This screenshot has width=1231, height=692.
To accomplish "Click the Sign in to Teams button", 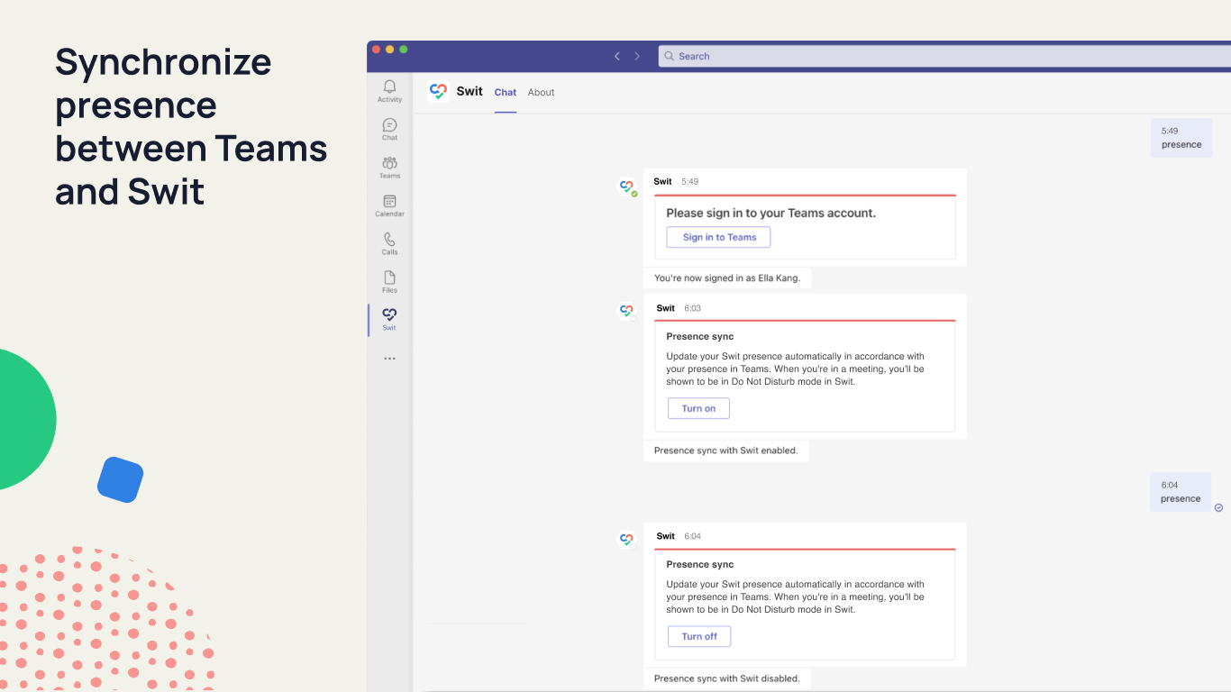I will tap(718, 237).
